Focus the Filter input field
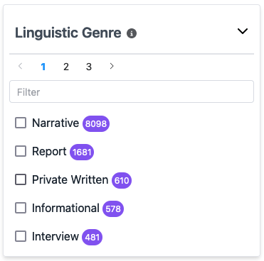This screenshot has height=261, width=264. (132, 91)
